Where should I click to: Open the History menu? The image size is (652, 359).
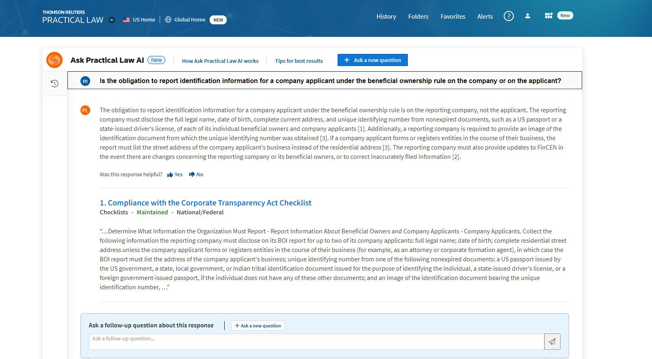[386, 17]
